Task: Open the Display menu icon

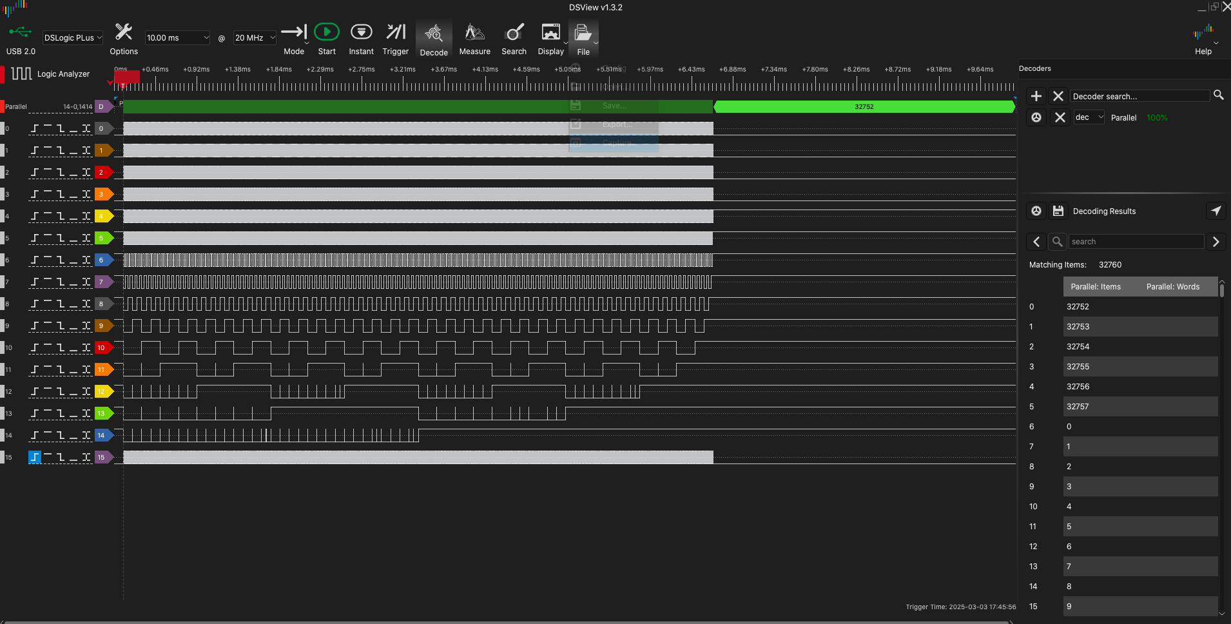Action: point(551,32)
